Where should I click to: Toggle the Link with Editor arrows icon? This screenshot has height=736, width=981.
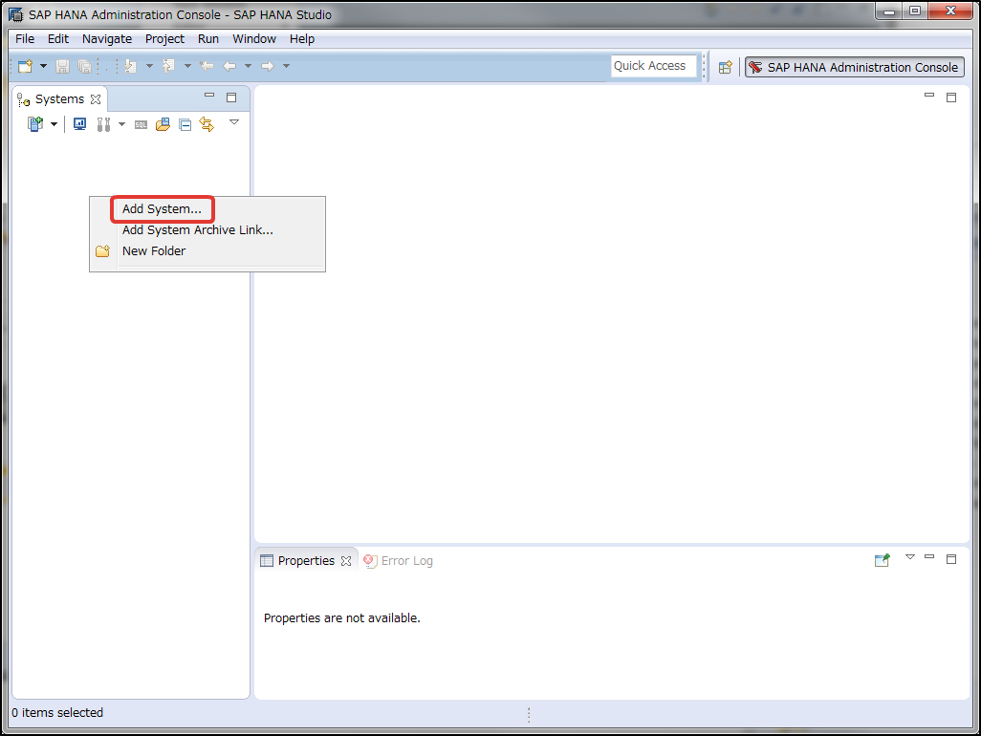207,124
